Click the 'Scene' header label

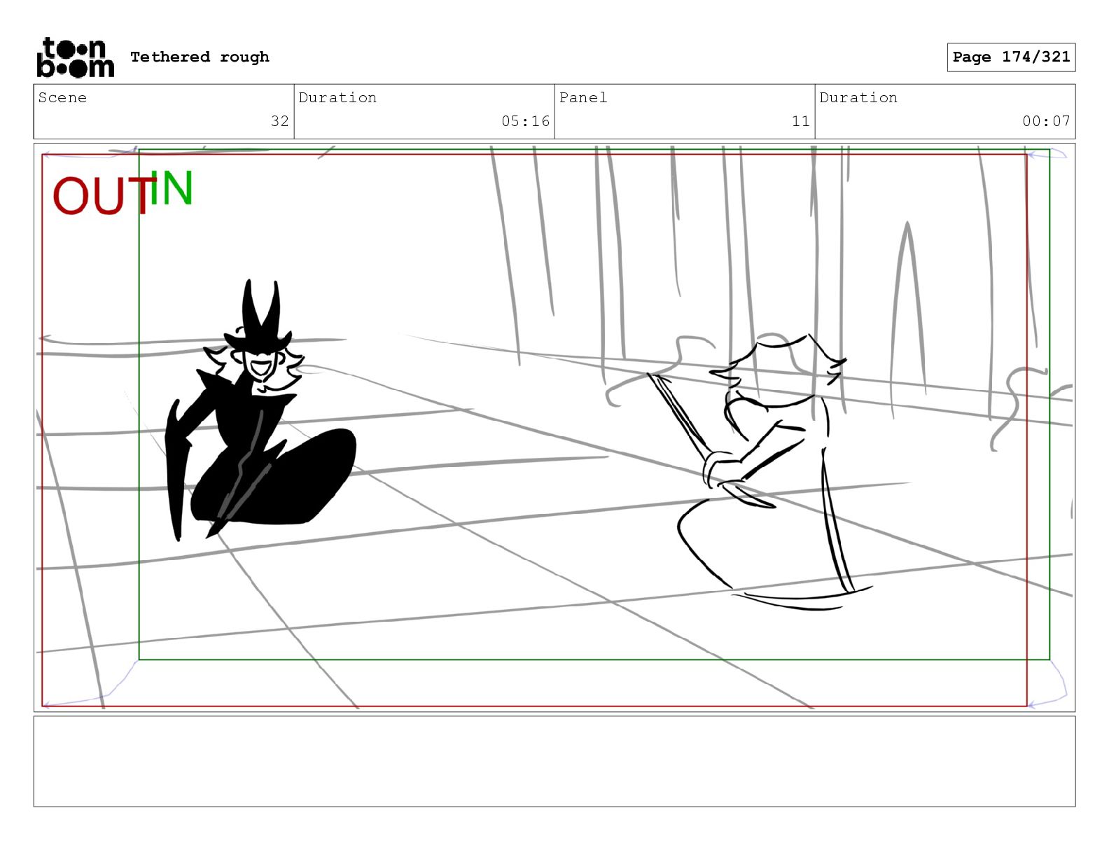[x=62, y=97]
